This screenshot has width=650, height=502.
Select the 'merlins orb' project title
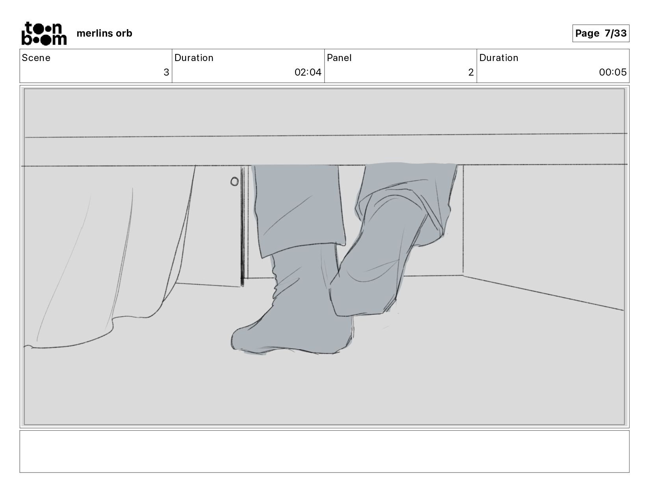coord(104,33)
